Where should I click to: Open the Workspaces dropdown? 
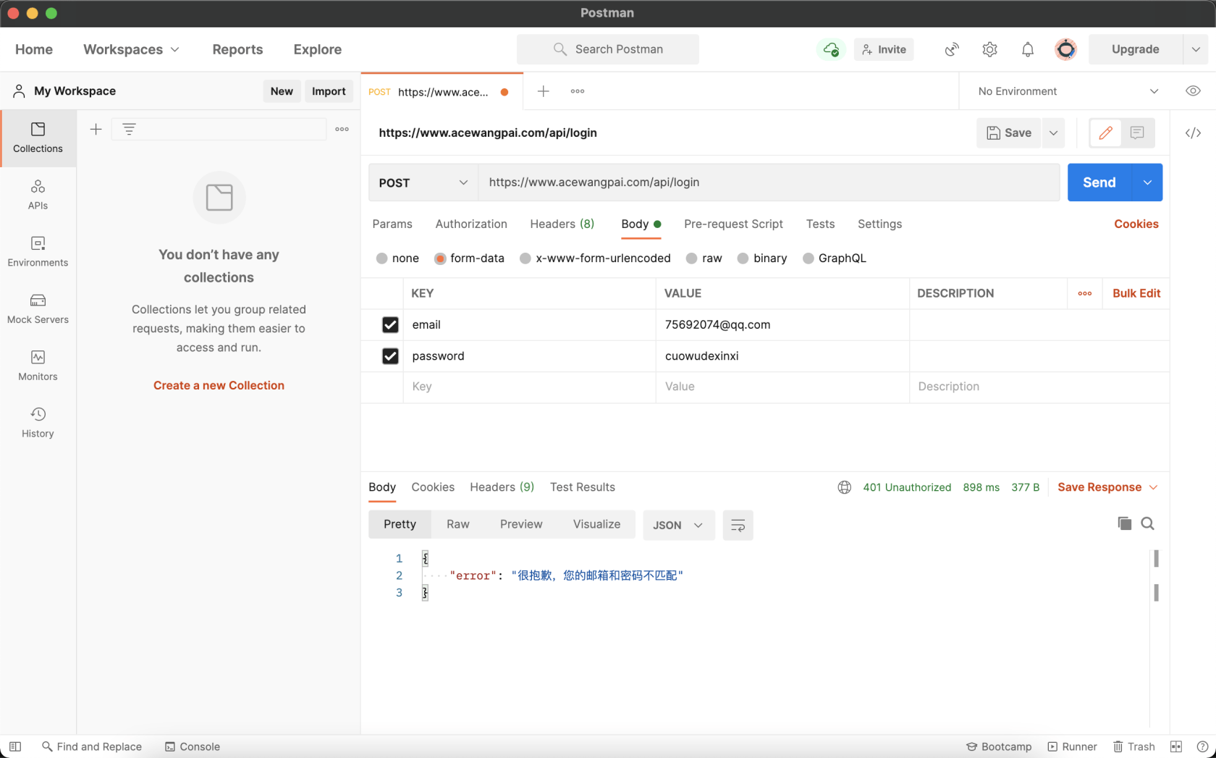tap(131, 49)
